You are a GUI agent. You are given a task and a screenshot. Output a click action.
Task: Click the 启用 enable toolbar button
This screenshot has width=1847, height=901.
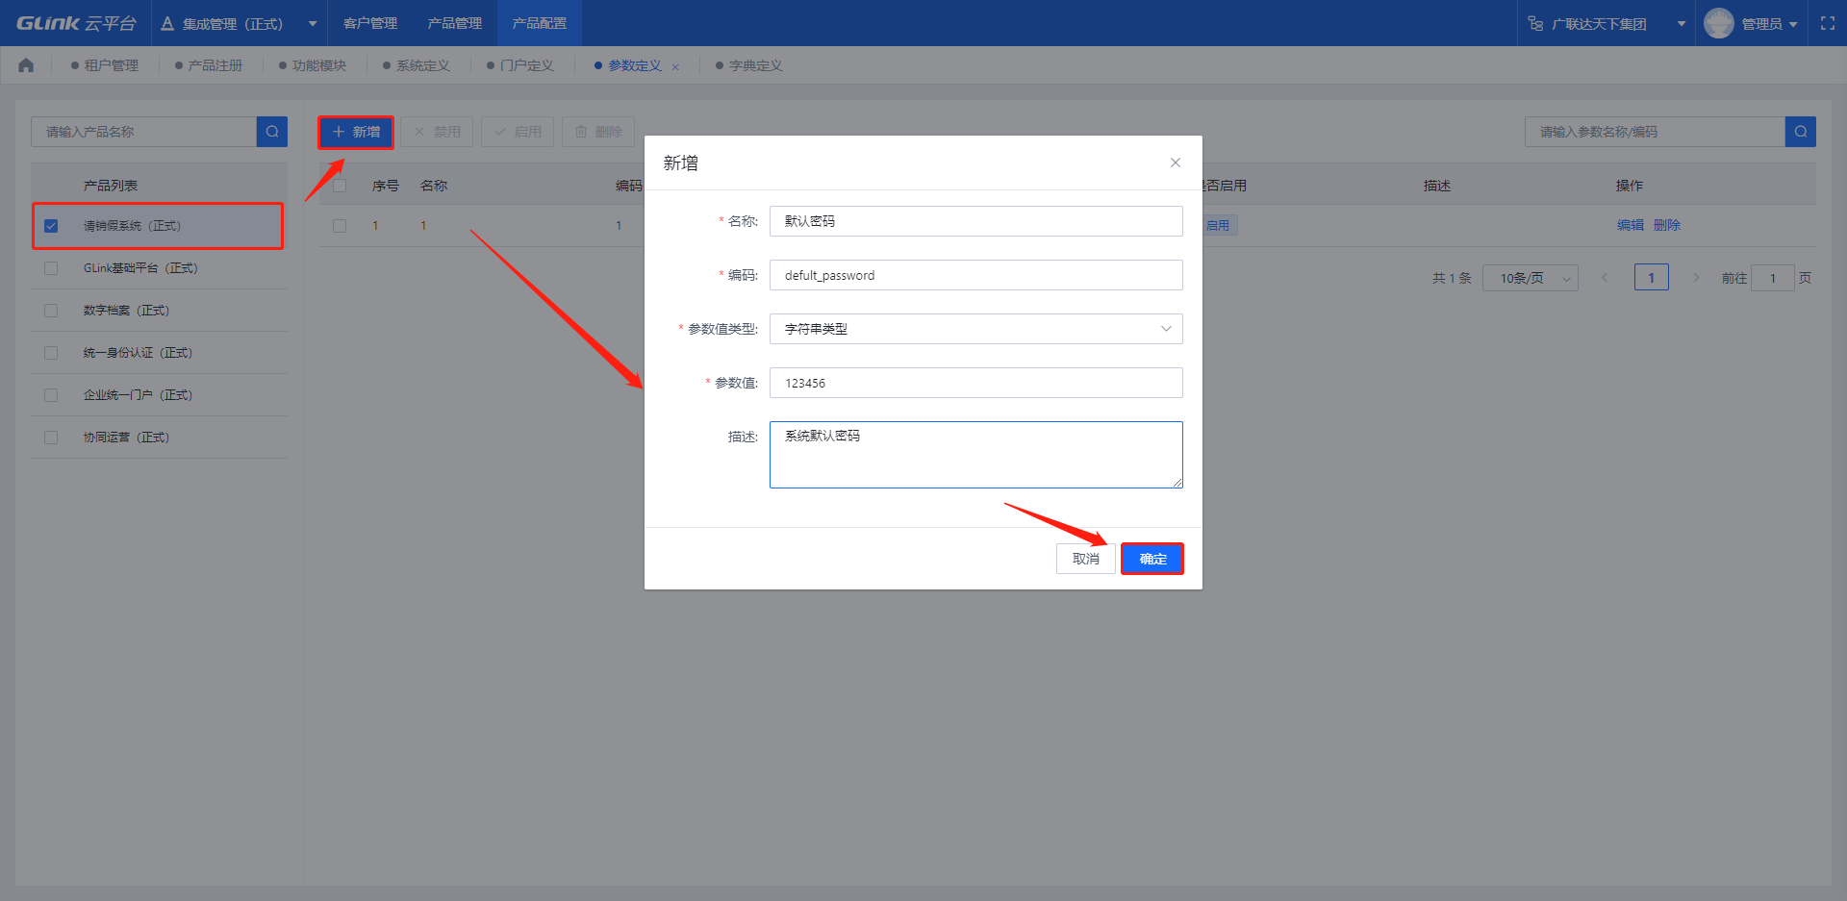518,132
